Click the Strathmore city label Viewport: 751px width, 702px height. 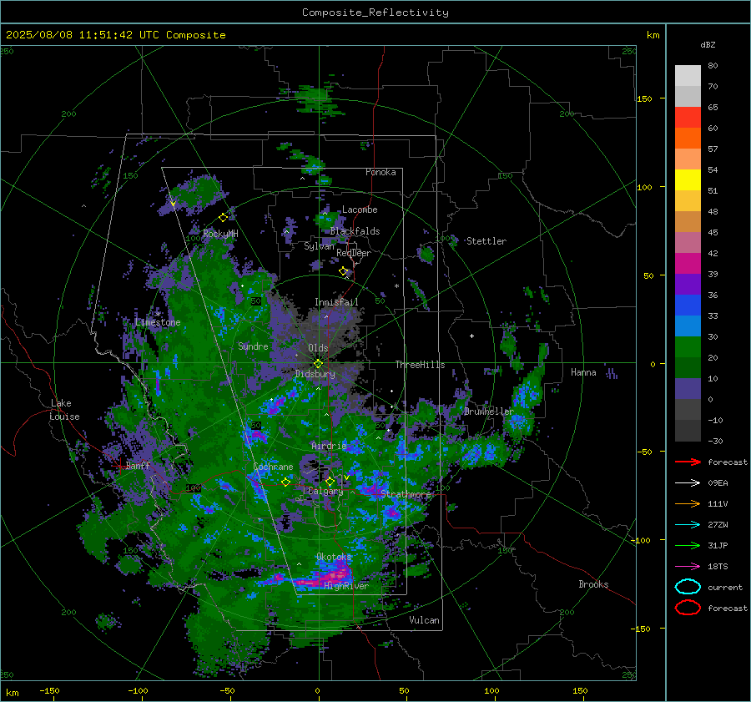pyautogui.click(x=406, y=494)
